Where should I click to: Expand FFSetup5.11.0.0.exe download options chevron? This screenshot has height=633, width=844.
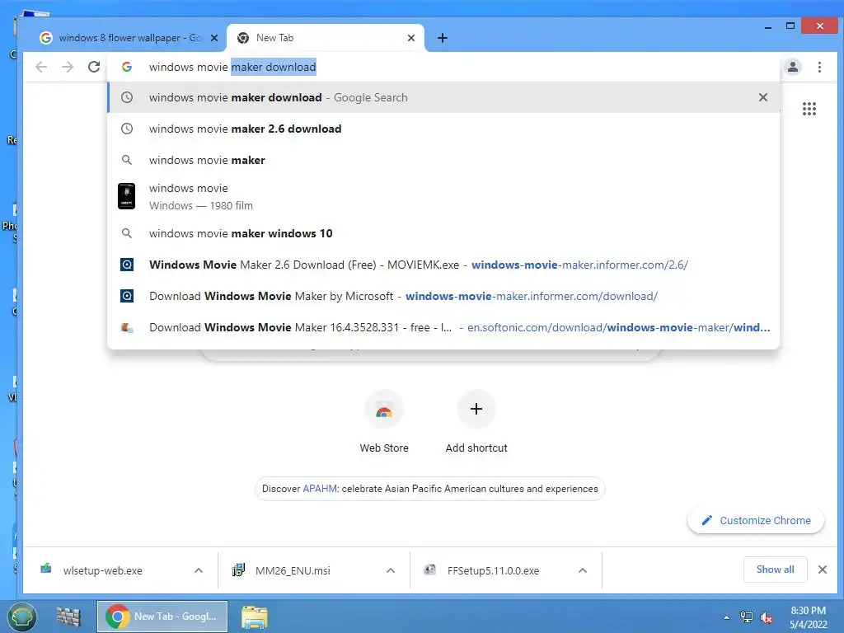[x=583, y=570]
